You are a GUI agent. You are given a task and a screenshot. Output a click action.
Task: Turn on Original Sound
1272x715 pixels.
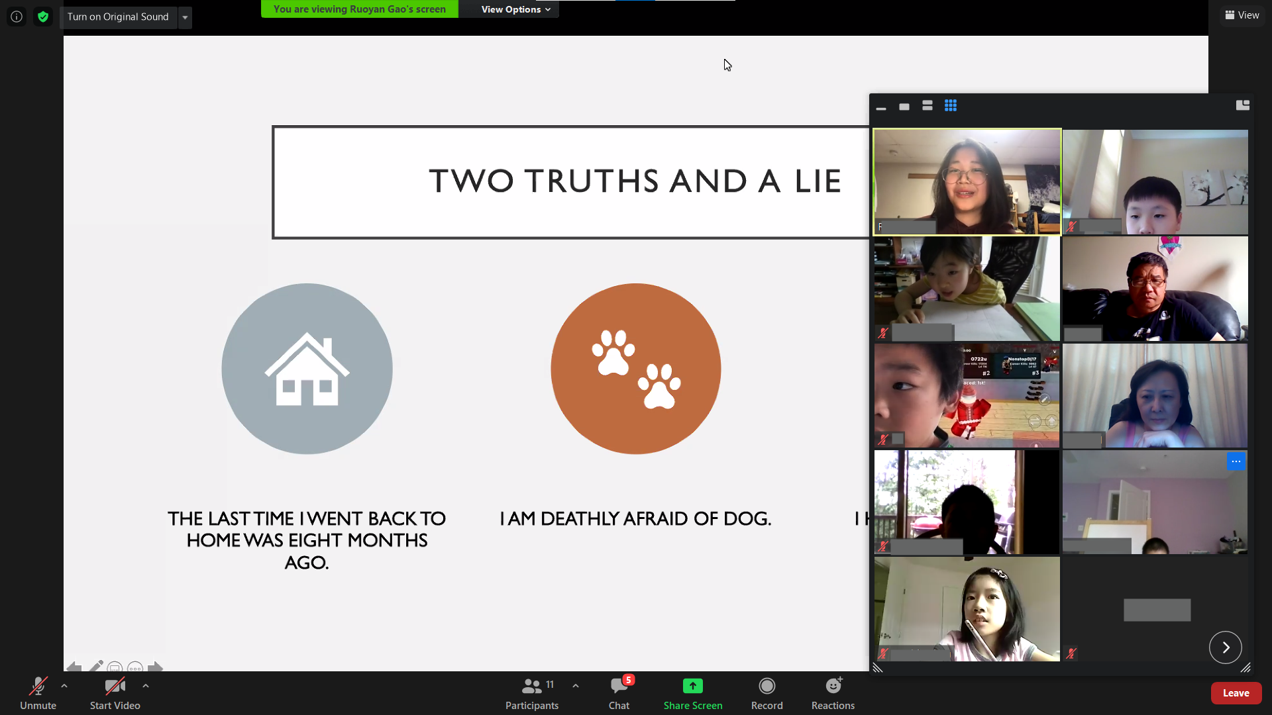118,17
